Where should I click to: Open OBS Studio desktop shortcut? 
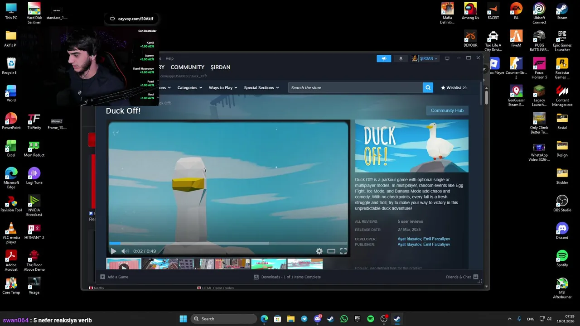[562, 203]
